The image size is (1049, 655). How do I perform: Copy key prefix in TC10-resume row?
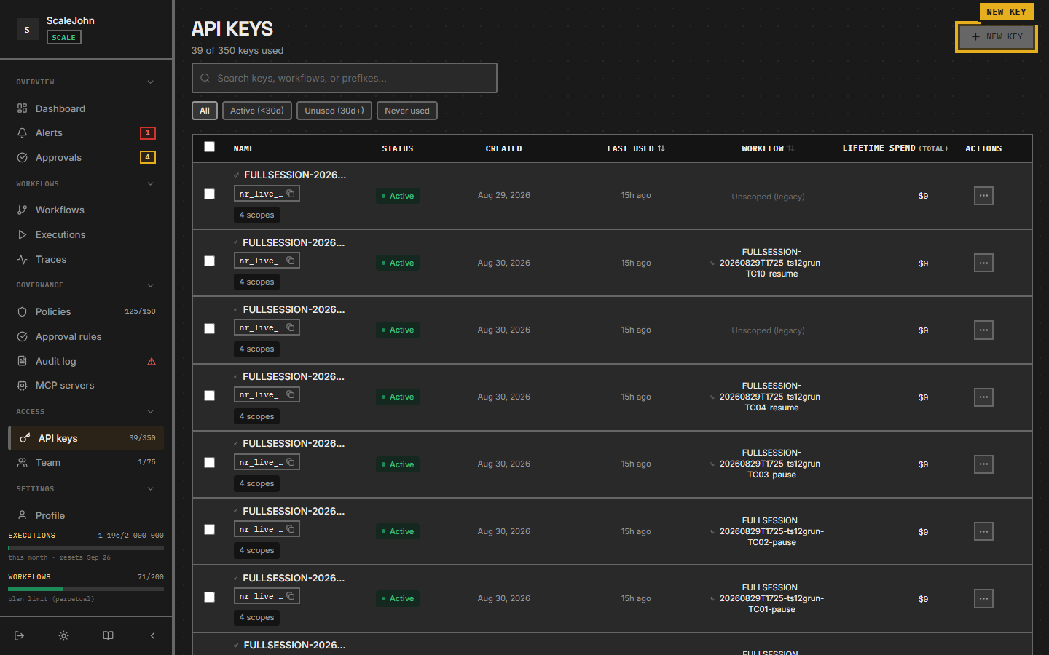291,261
